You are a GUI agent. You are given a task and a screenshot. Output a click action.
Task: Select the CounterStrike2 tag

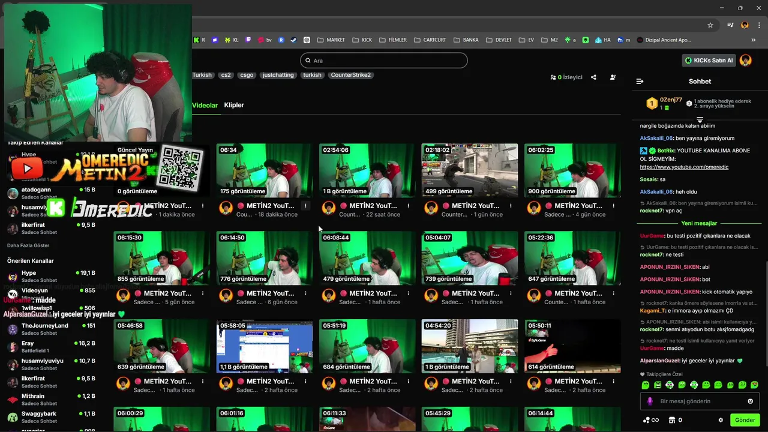[351, 75]
